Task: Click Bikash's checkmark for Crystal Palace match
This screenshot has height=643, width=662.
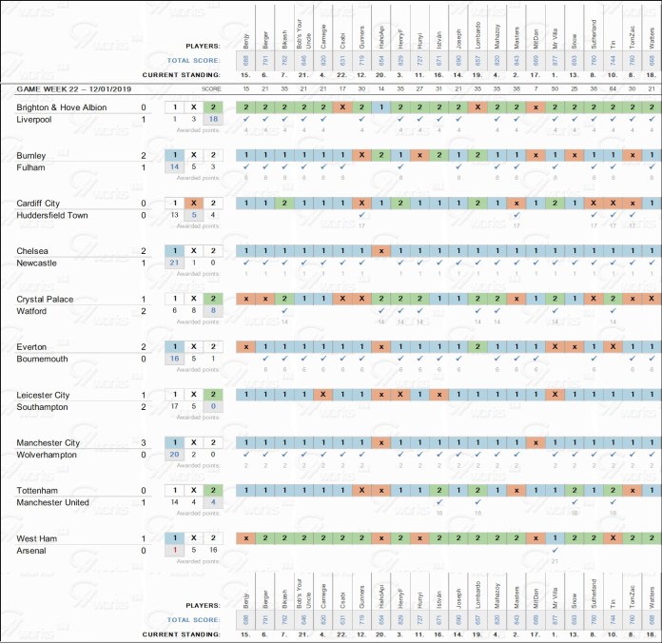Action: (x=284, y=311)
